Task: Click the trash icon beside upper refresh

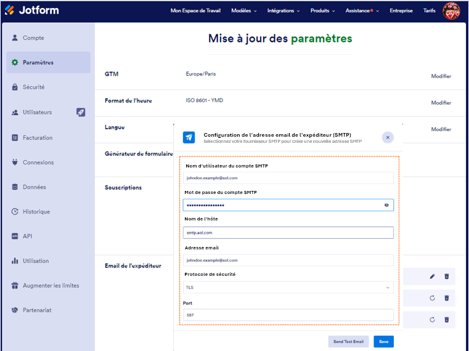Action: [447, 298]
